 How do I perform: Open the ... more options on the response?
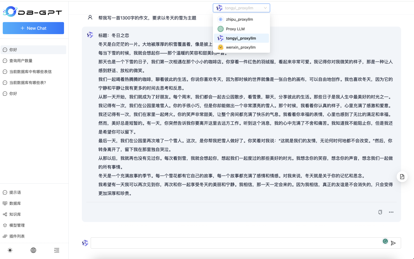(391, 212)
